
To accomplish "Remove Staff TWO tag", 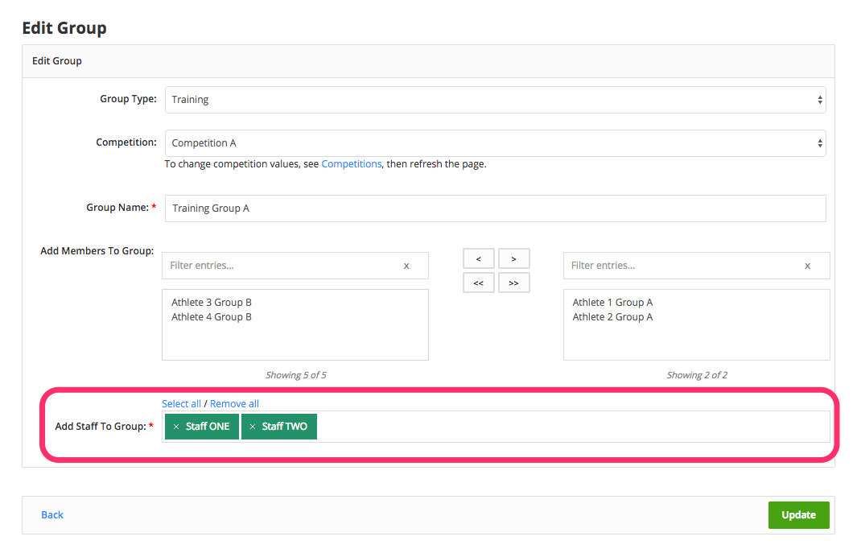I will tap(253, 427).
